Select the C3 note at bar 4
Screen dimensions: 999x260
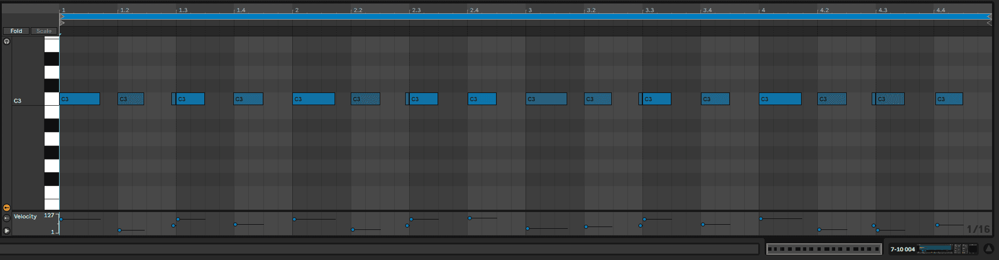pyautogui.click(x=780, y=99)
